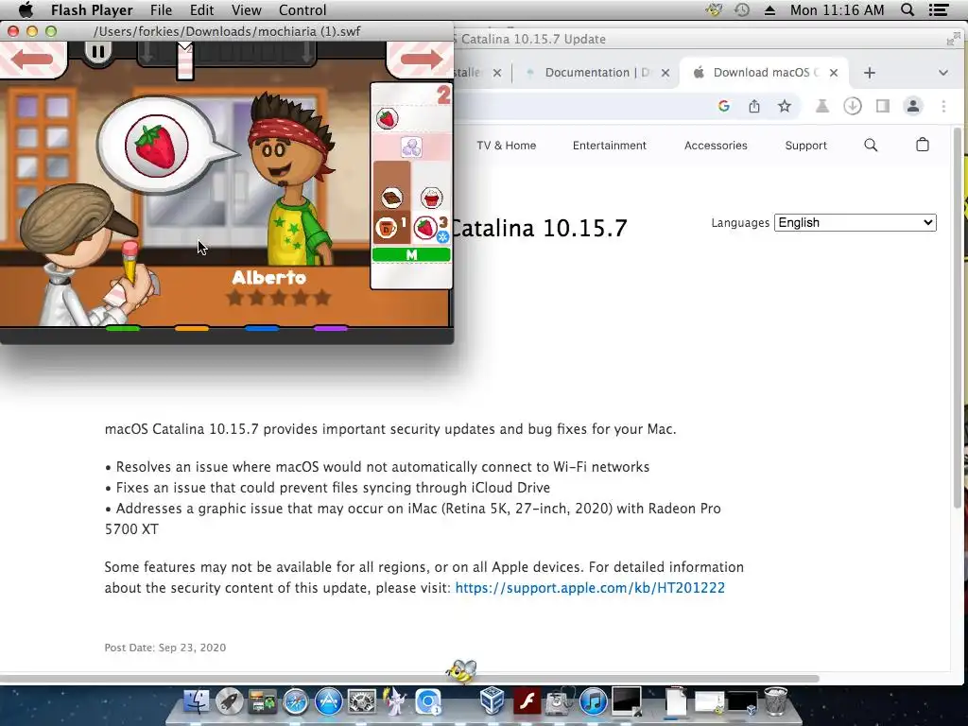This screenshot has height=726, width=968.
Task: Open iTunes from the Dock
Action: click(593, 702)
